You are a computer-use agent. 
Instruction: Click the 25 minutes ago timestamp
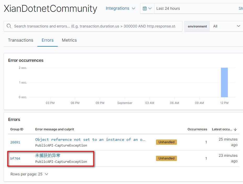pyautogui.click(x=228, y=142)
